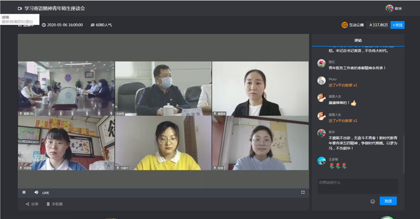Click the conference room video tile
Image resolution: width=420 pixels, height=219 pixels.
(66, 88)
